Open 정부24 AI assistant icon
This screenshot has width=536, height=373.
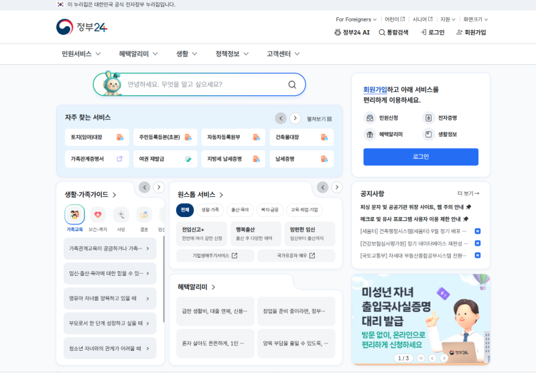point(338,32)
